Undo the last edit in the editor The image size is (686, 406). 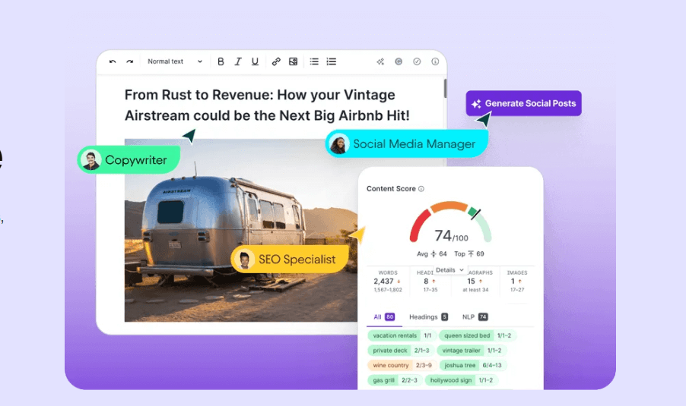(x=113, y=61)
